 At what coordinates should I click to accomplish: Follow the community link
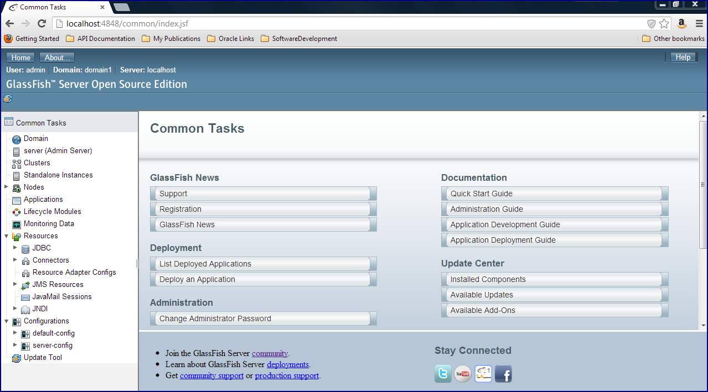(270, 353)
